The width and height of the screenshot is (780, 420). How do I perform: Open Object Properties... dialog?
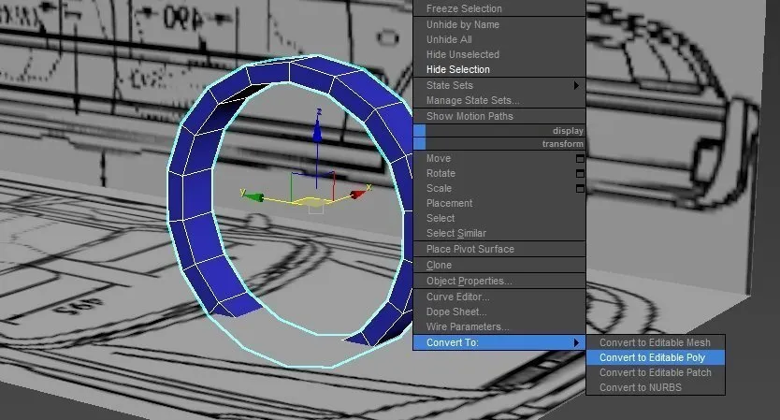click(469, 282)
